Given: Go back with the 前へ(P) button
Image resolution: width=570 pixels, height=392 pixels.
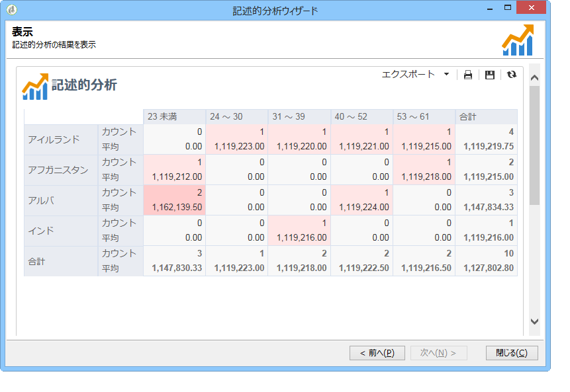Looking at the screenshot, I should pos(377,353).
